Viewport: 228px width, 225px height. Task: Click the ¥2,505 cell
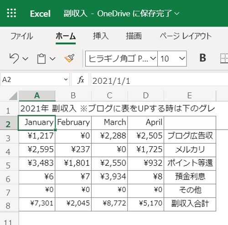(146, 136)
